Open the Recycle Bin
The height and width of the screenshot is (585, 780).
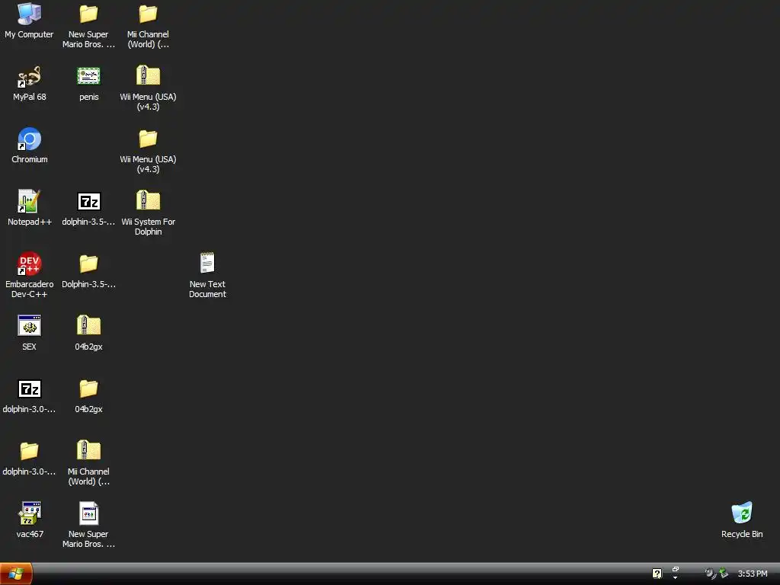pos(742,513)
